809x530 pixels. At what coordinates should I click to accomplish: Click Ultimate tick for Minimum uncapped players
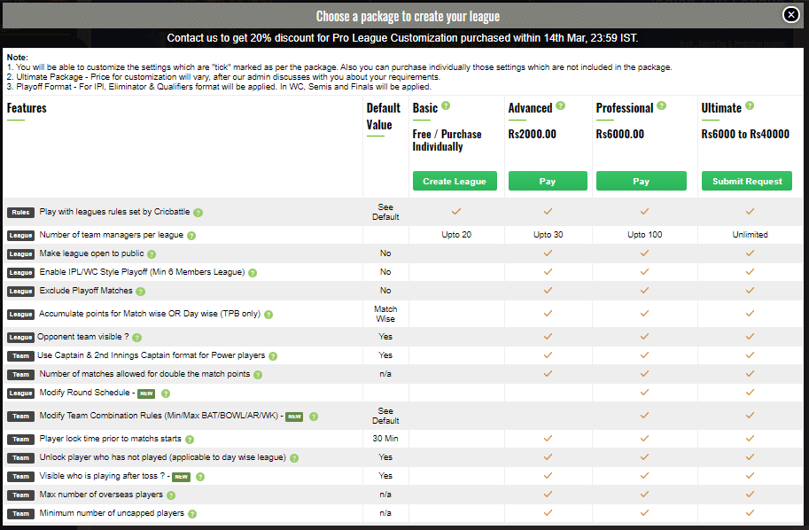[x=750, y=513]
